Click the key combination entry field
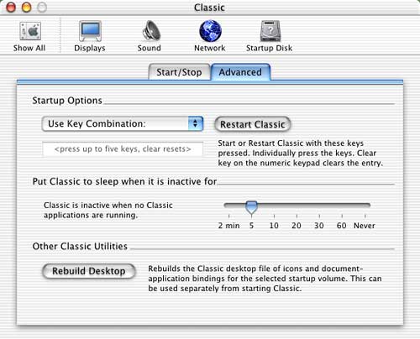 point(123,149)
